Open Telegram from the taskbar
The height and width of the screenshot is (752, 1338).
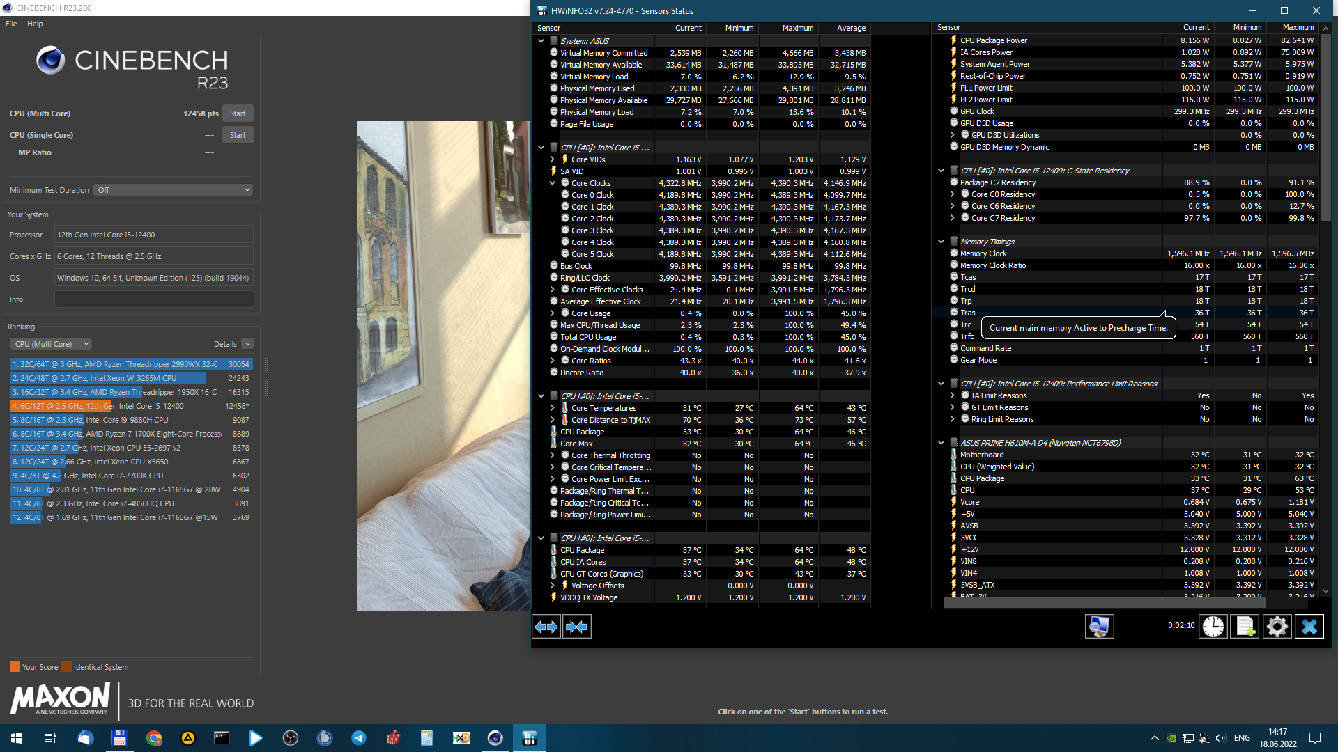[x=359, y=738]
